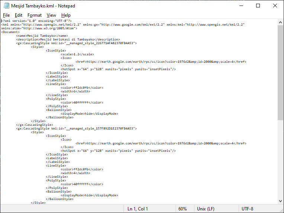The image size is (284, 213).
Task: Open the Help menu
Action: point(66,15)
